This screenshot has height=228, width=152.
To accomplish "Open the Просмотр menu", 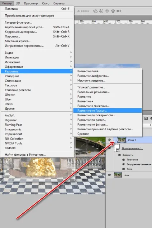I will click(31, 3).
